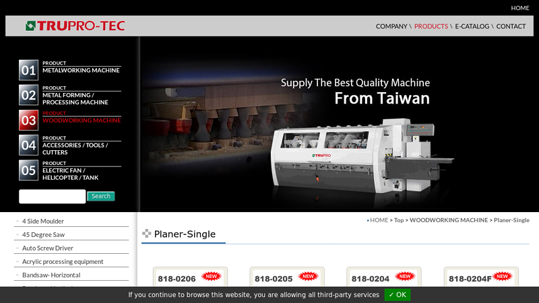Go to the CONTACT page
Viewport: 539px width, 303px height.
(x=511, y=26)
